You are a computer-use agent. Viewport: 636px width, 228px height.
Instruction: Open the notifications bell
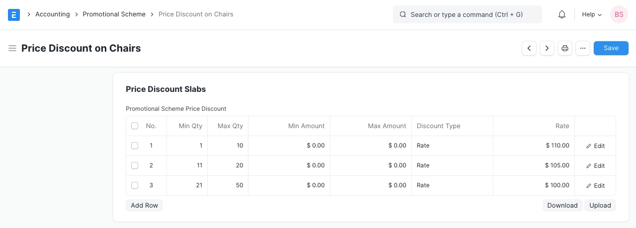562,14
